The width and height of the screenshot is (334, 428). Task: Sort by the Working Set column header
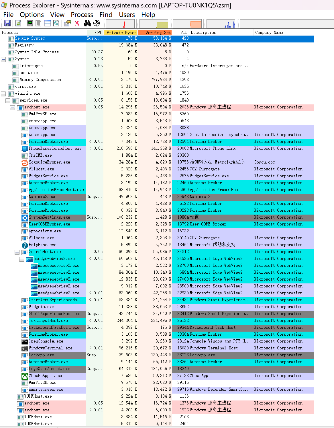[x=155, y=32]
